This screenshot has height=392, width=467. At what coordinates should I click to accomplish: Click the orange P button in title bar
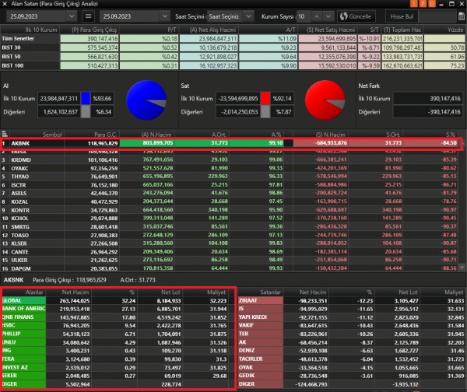(x=423, y=4)
